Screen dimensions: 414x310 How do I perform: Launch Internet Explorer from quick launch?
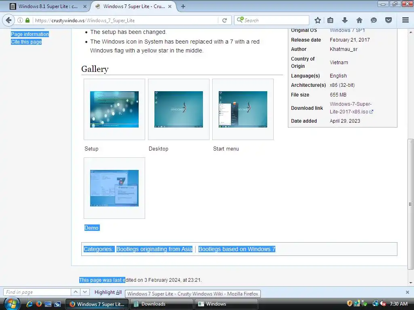(x=29, y=304)
